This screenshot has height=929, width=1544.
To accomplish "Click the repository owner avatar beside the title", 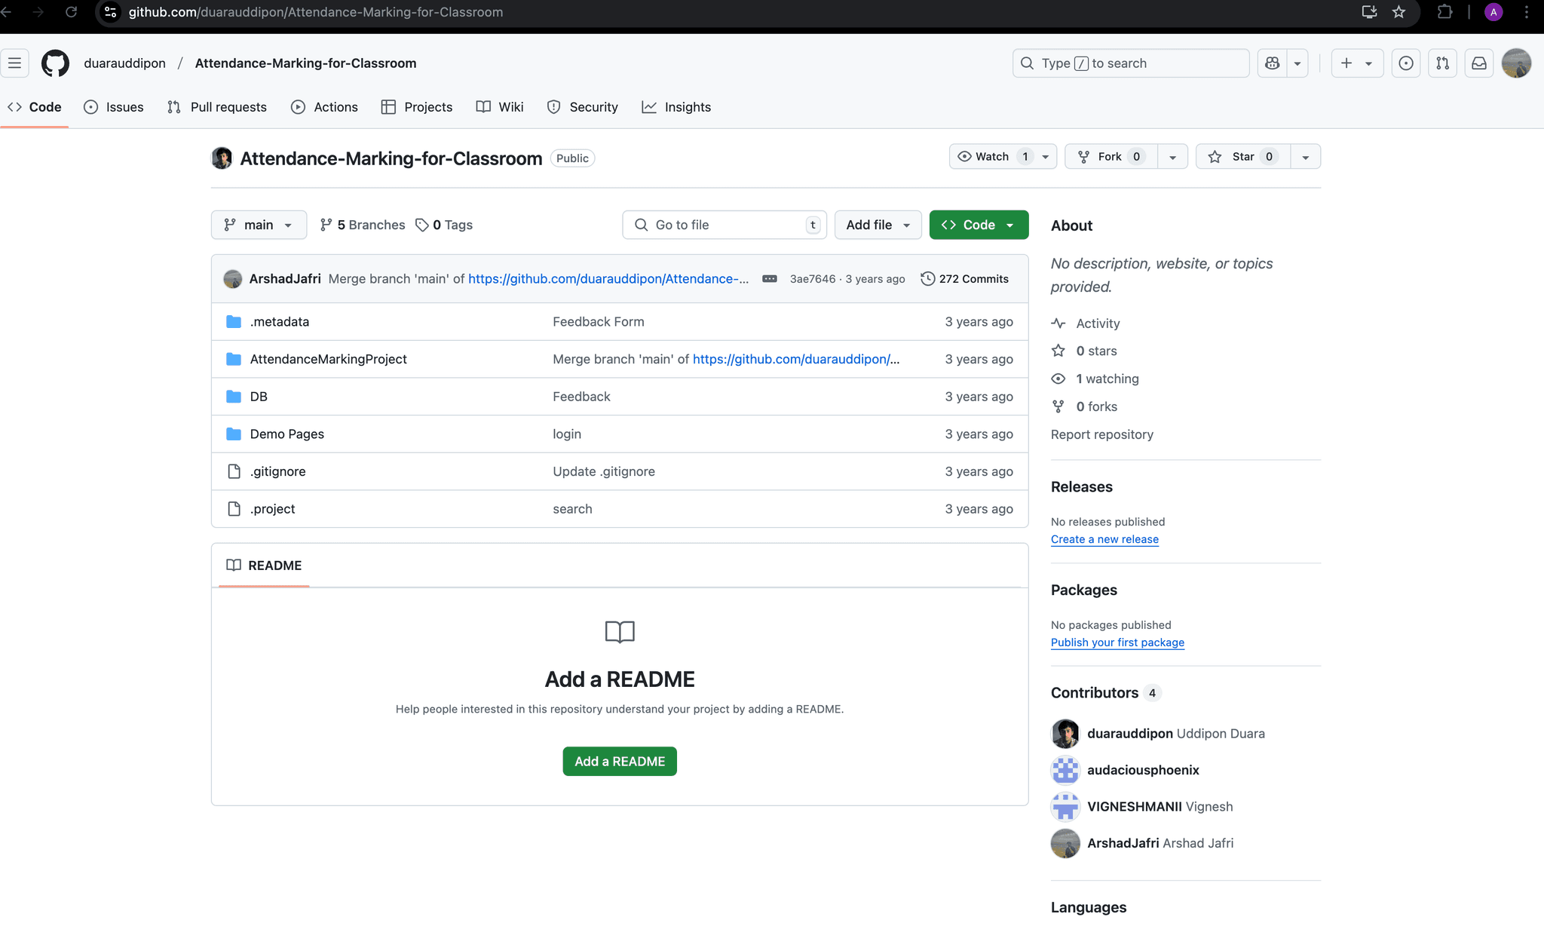I will (222, 158).
